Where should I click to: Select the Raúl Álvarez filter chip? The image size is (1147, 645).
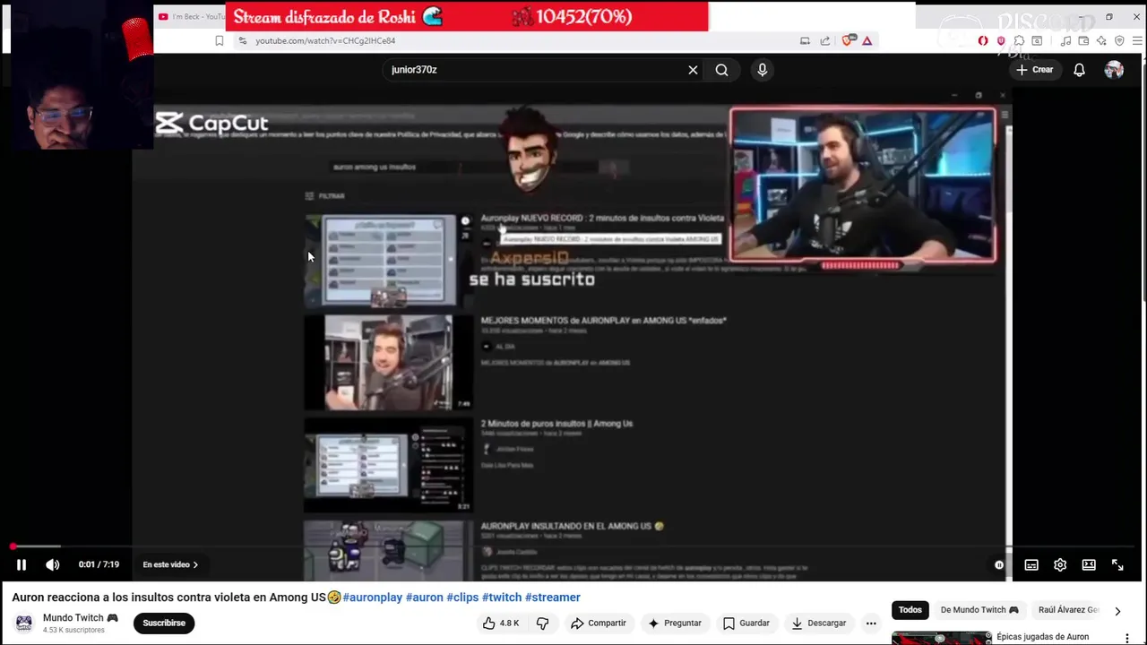(1068, 610)
